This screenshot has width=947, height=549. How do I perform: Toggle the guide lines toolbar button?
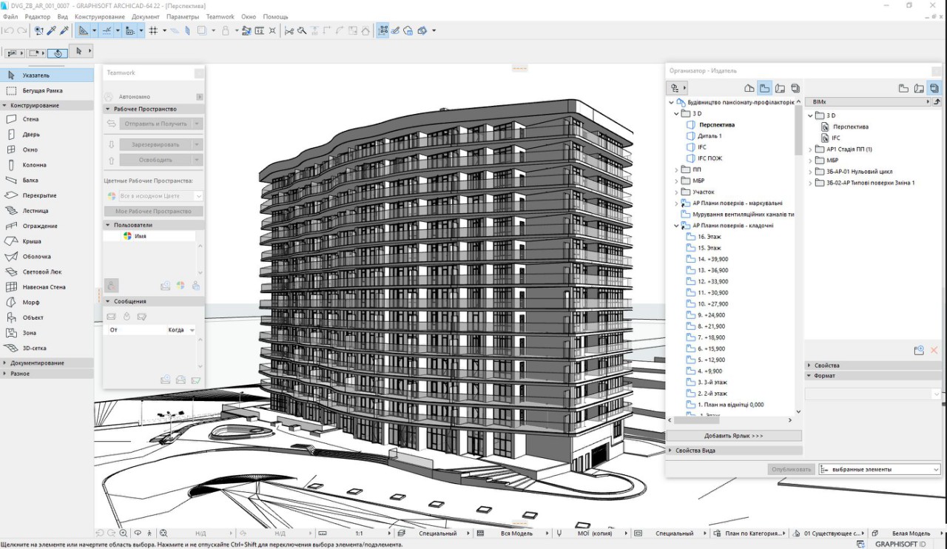[x=84, y=30]
